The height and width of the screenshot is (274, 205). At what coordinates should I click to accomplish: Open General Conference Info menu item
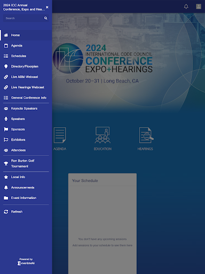26,98
